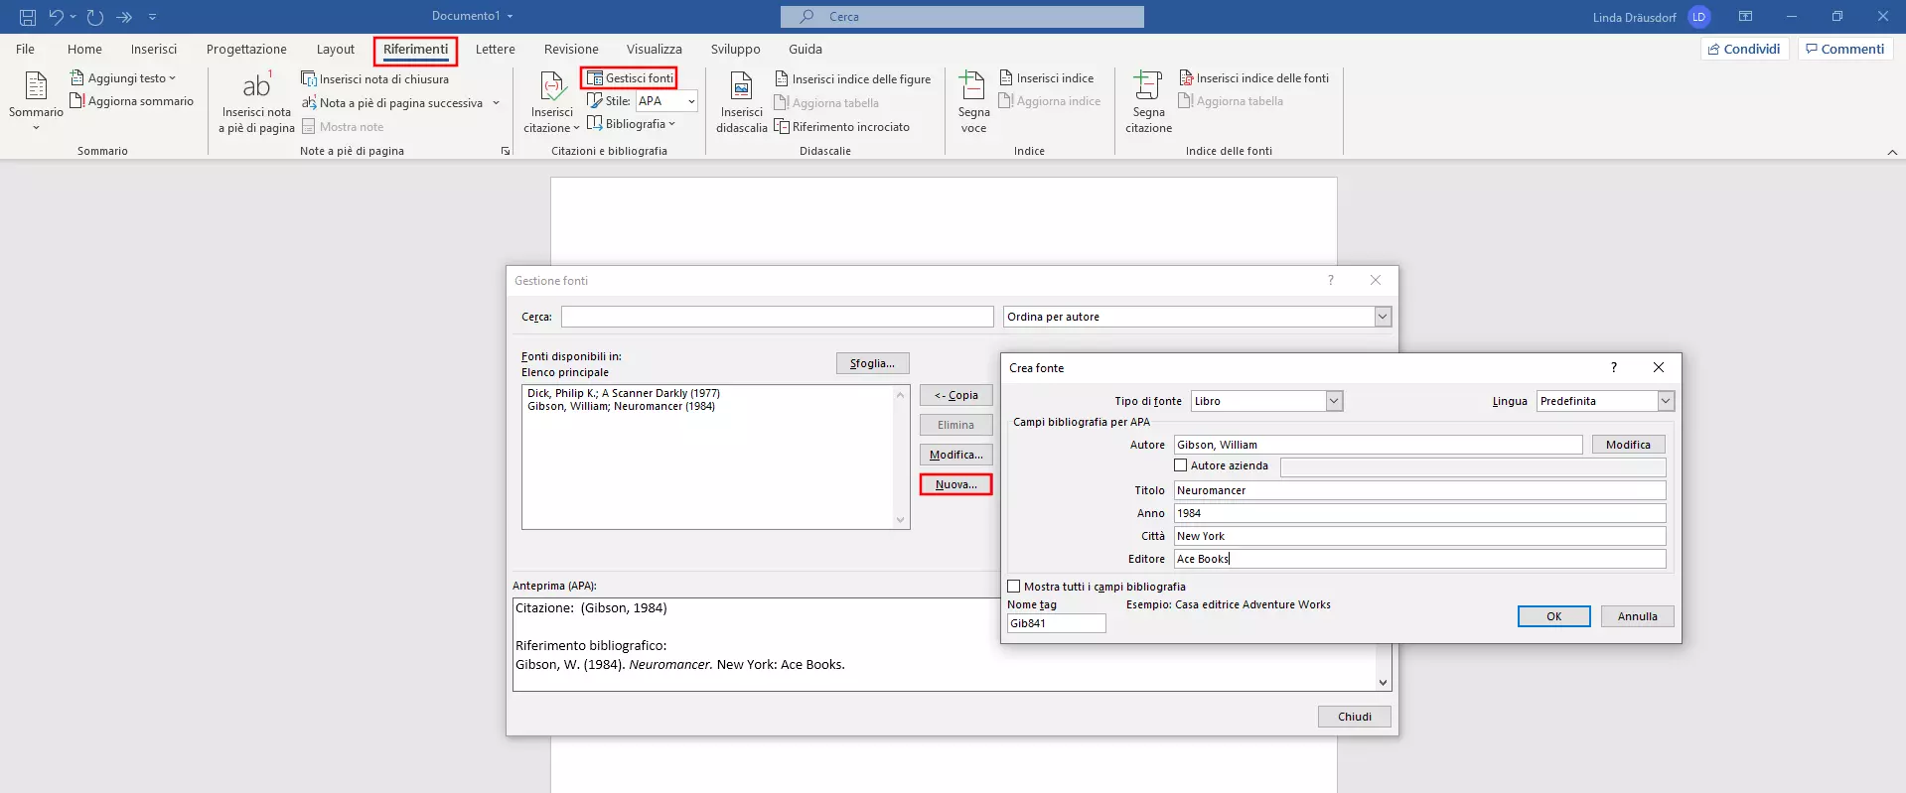Click the Sfoglia... button
Screen dimensions: 1906x793
(x=872, y=363)
